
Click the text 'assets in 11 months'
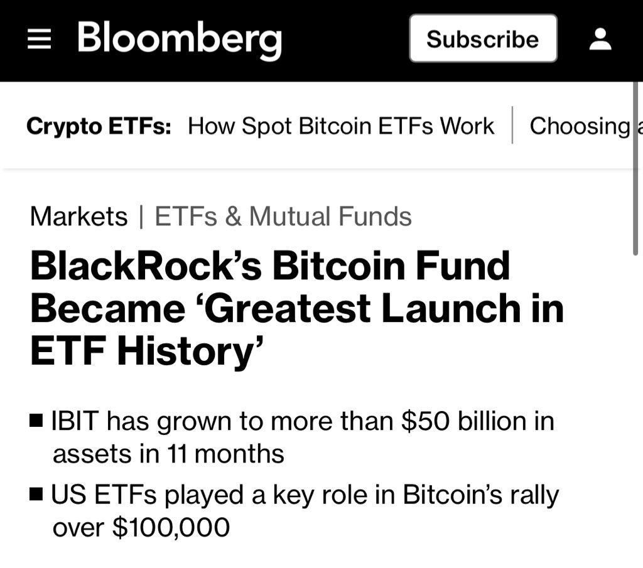coord(168,453)
